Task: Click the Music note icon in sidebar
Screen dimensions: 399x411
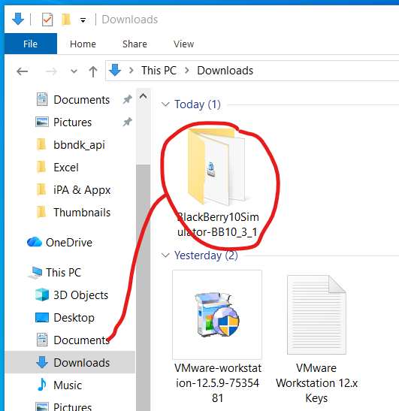Action: coord(42,385)
